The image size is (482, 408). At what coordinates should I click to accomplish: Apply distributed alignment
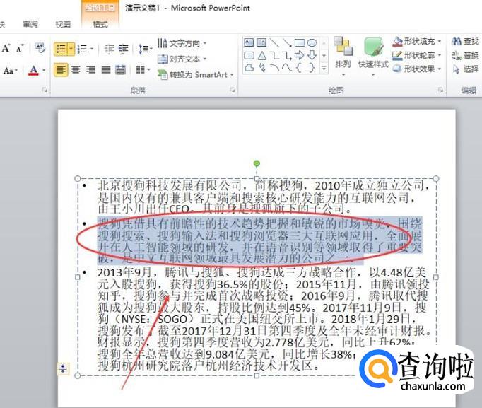(120, 70)
